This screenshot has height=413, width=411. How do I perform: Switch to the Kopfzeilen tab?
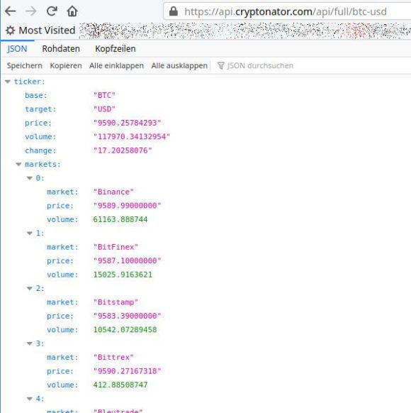116,49
